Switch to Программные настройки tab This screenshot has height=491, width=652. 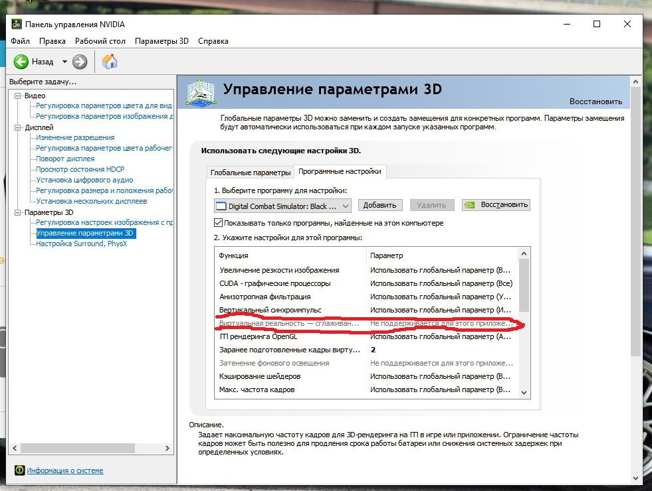click(340, 171)
